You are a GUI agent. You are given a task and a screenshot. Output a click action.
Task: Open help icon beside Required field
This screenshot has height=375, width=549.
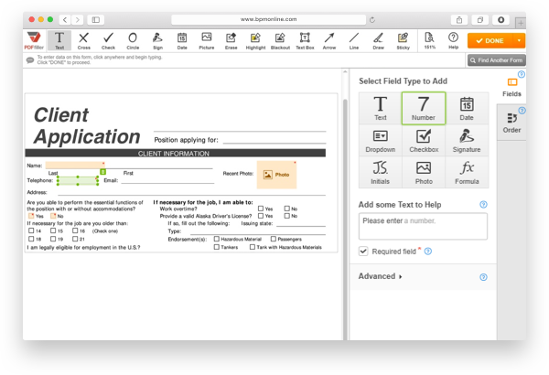(x=428, y=251)
